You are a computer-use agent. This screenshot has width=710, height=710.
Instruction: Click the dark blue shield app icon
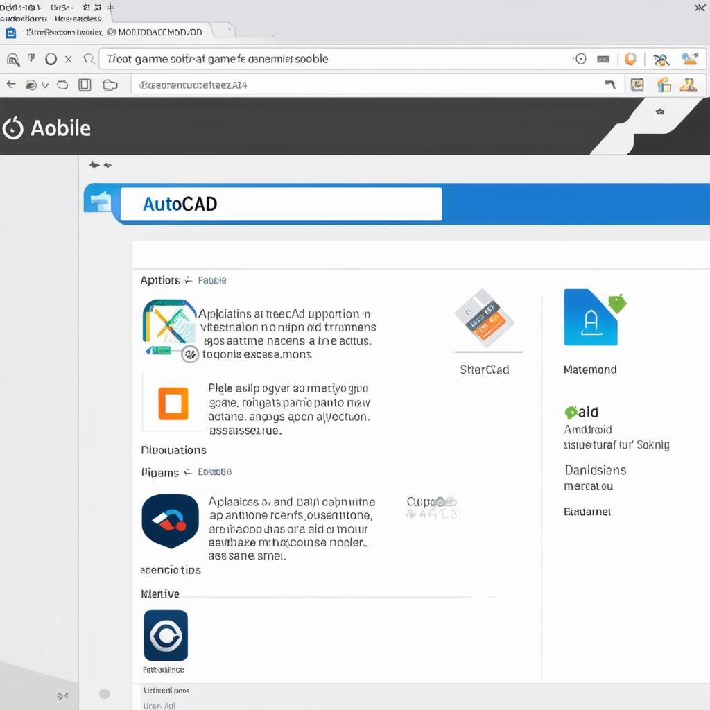click(170, 521)
